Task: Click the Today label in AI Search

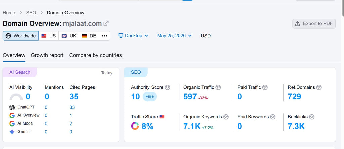Action: point(106,73)
